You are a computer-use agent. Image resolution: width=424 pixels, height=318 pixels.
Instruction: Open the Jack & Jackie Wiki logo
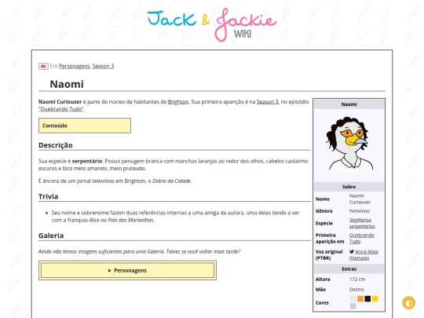pyautogui.click(x=212, y=25)
